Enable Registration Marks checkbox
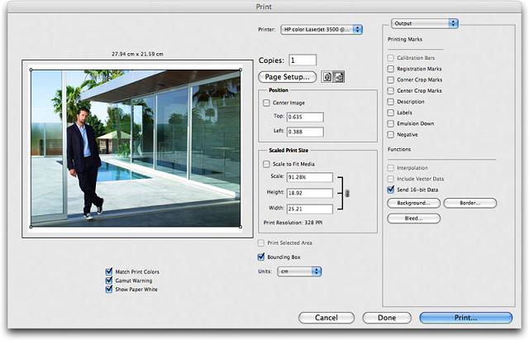 [391, 69]
